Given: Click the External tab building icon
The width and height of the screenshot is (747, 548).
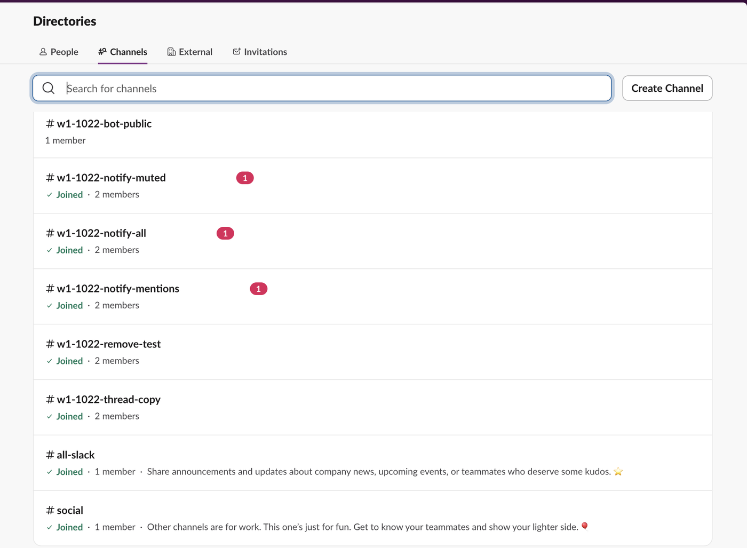Looking at the screenshot, I should point(171,52).
